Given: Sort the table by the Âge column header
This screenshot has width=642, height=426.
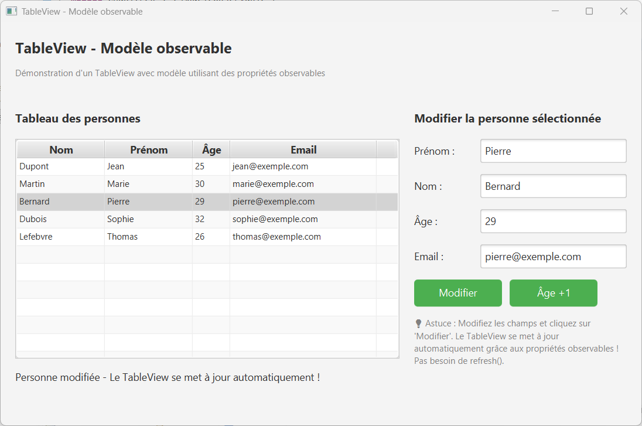Looking at the screenshot, I should tap(211, 149).
